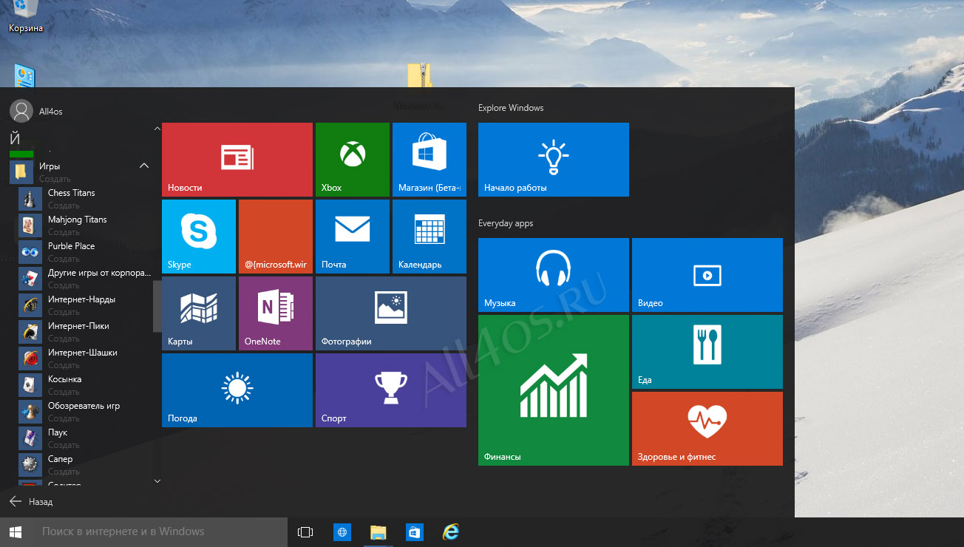Click the Explore Windows group heading

511,108
